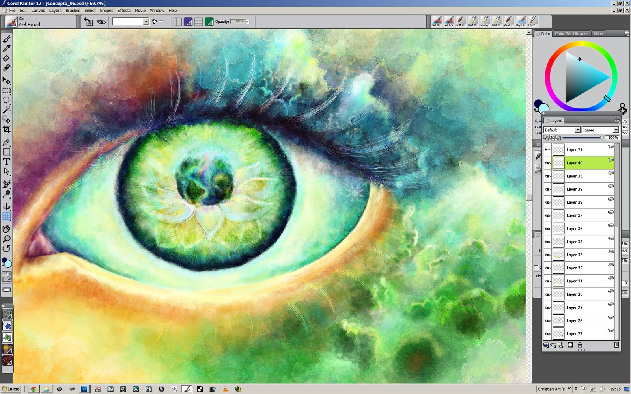The image size is (631, 394).
Task: Click the Layer 40 thumbnail
Action: (558, 163)
